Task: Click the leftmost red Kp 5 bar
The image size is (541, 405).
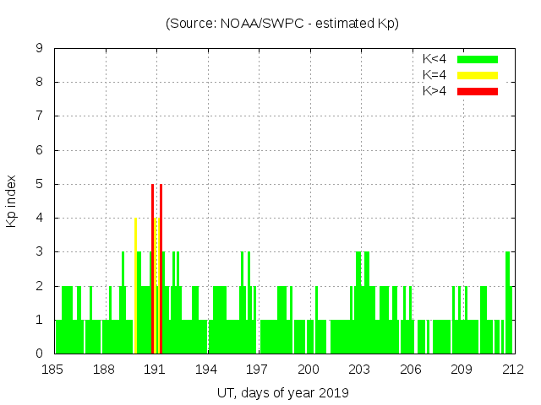Action: [x=152, y=270]
